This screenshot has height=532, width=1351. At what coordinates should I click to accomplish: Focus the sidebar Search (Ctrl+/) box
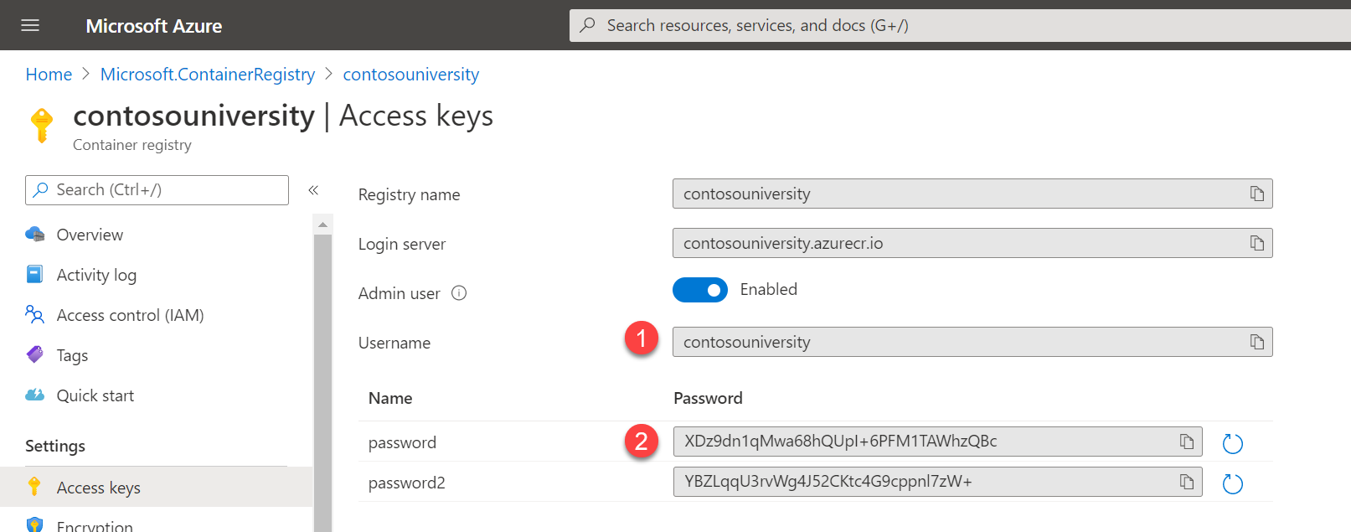[x=157, y=190]
